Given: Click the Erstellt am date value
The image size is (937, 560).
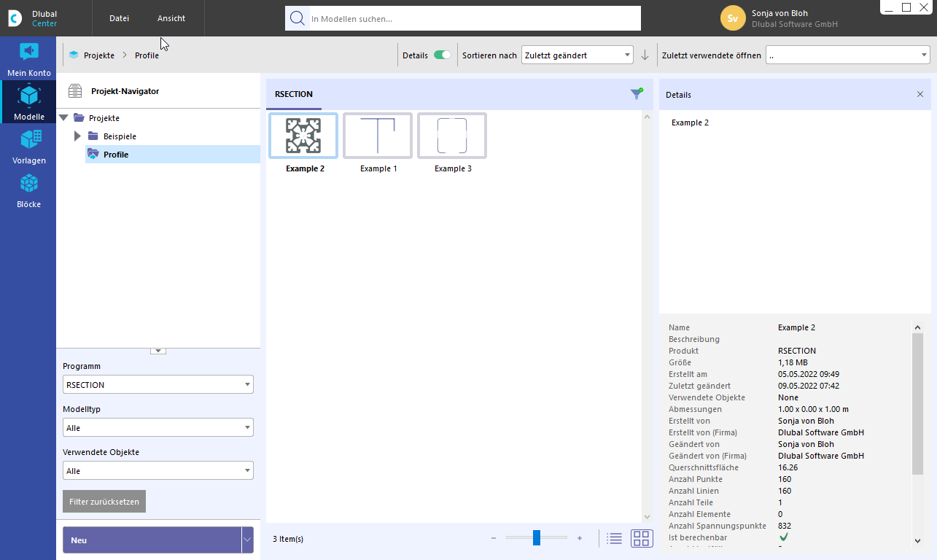Looking at the screenshot, I should (809, 374).
